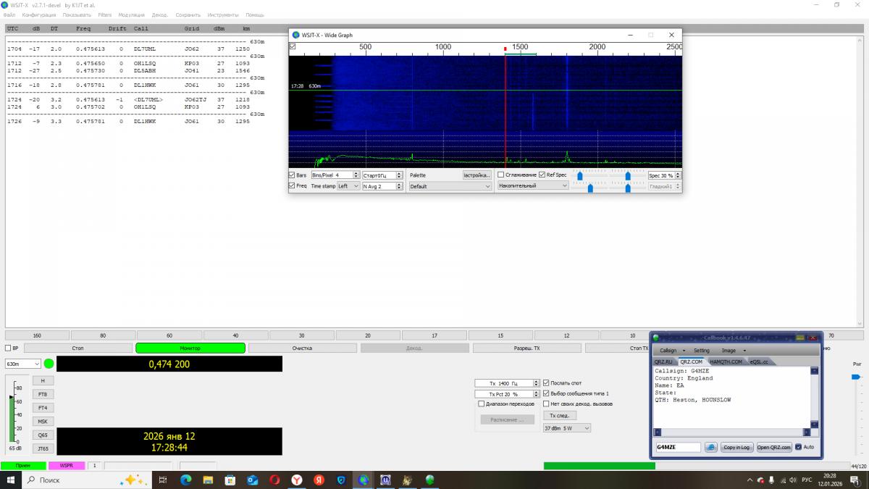This screenshot has height=489, width=869.
Task: Click the globe lookup icon in Callbook
Action: point(710,447)
